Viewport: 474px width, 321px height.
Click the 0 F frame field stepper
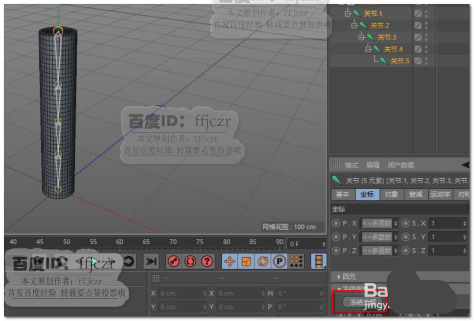coord(323,244)
